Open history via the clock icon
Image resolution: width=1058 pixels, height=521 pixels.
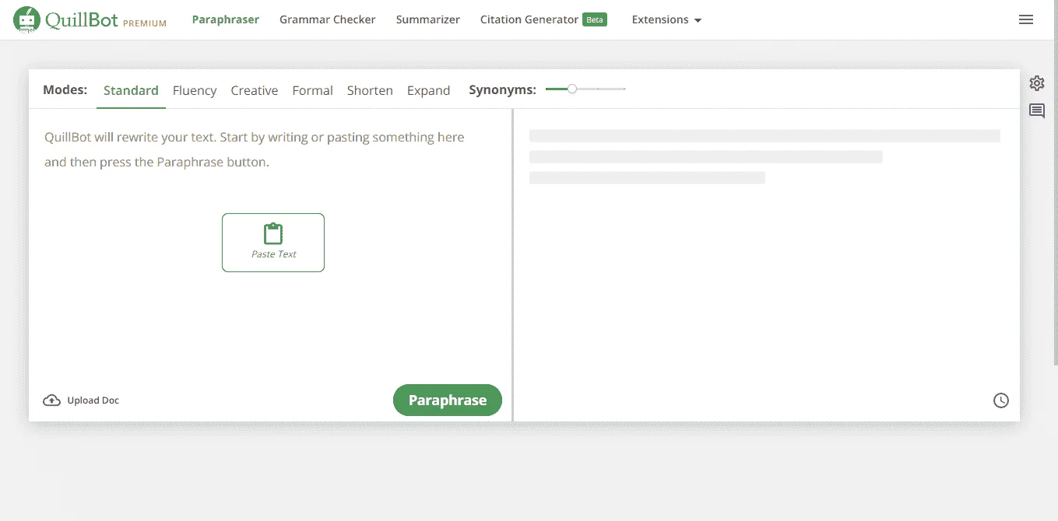pos(1001,400)
